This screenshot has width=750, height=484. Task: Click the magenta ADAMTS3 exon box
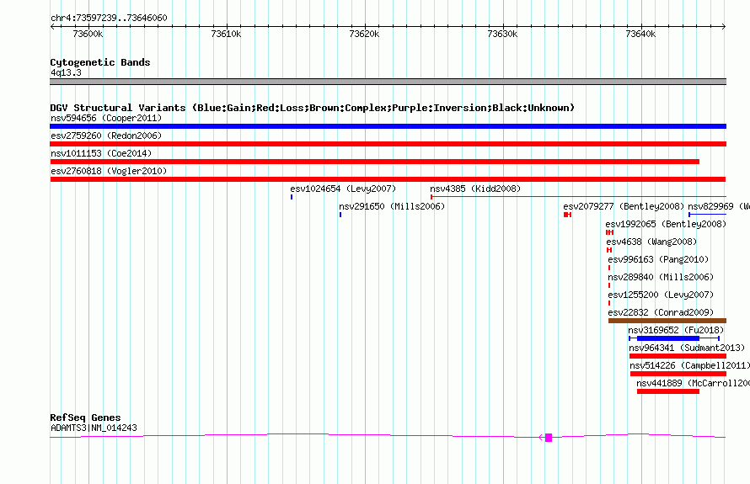pyautogui.click(x=549, y=438)
